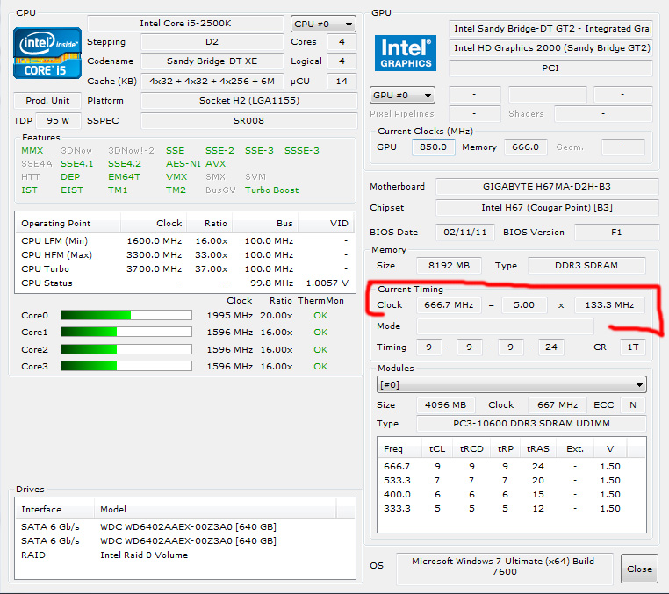Click the empty memory Mode field
The width and height of the screenshot is (669, 594).
tap(505, 326)
